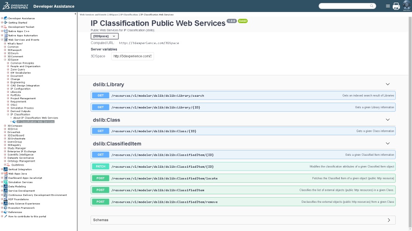
Task: Open the Lifecycle tree item
Action: click(15, 92)
